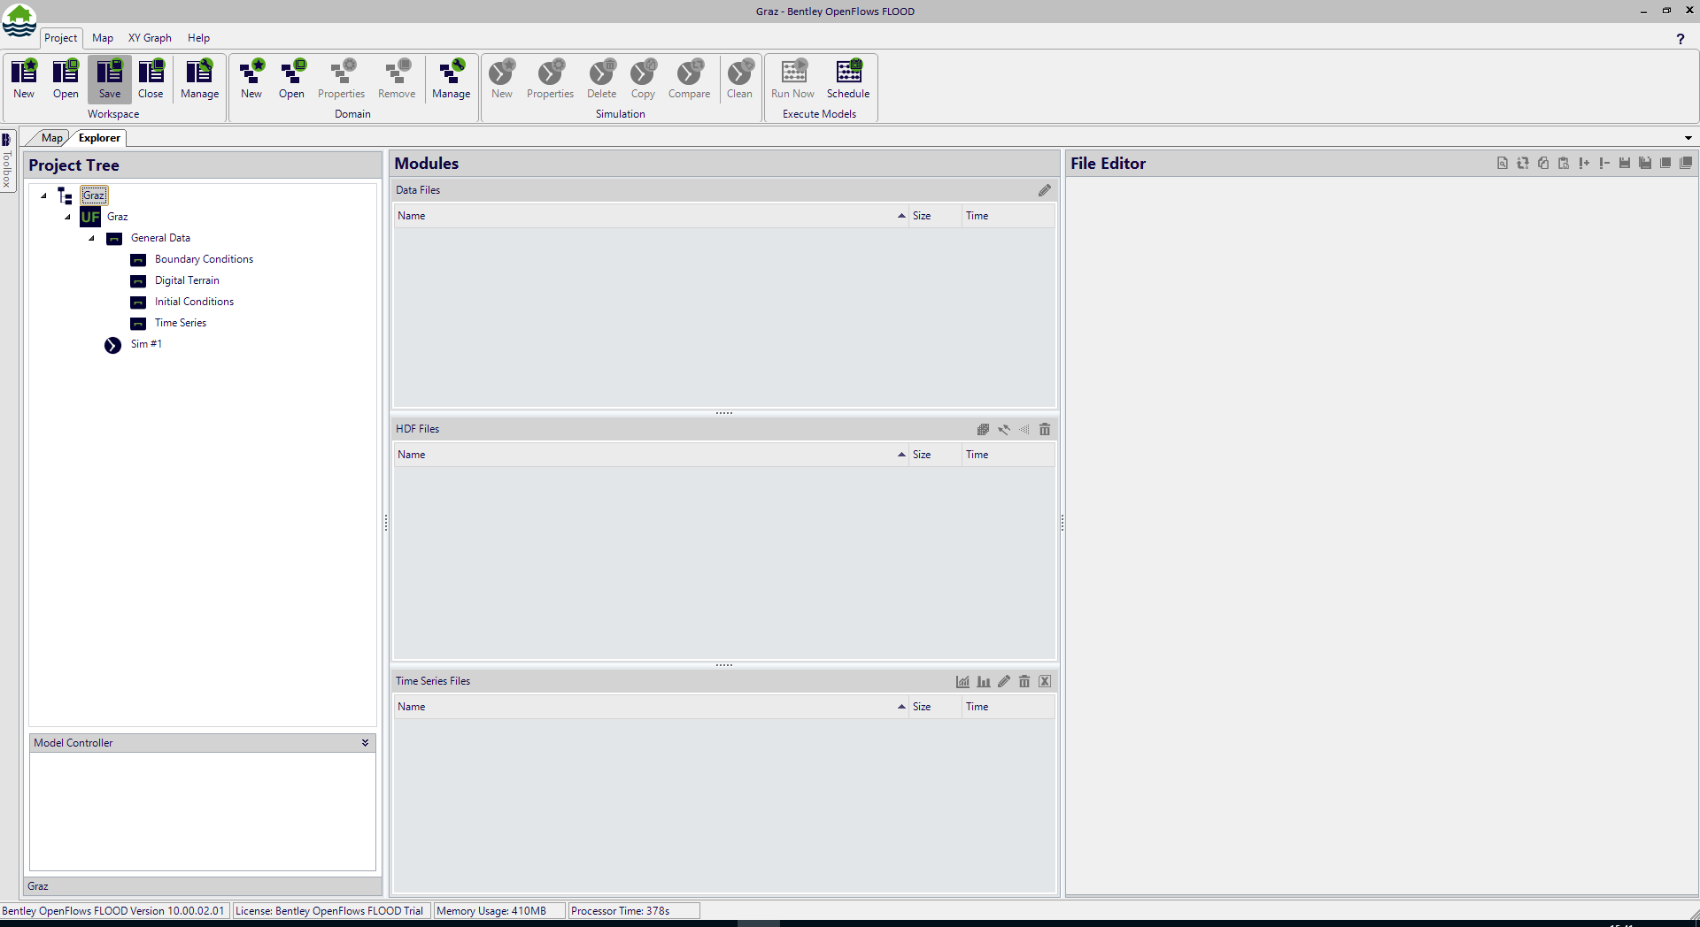This screenshot has height=927, width=1700.
Task: Sort HDF Files by Name column
Action: pyautogui.click(x=651, y=455)
